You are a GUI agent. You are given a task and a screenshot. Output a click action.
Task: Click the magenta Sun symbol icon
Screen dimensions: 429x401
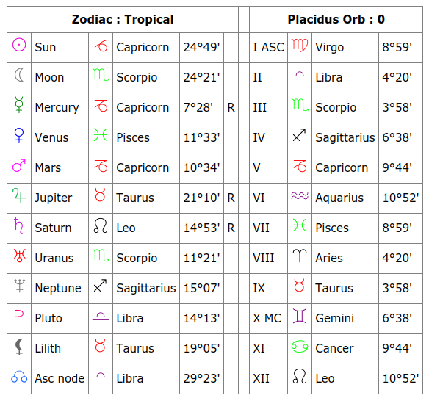(19, 45)
